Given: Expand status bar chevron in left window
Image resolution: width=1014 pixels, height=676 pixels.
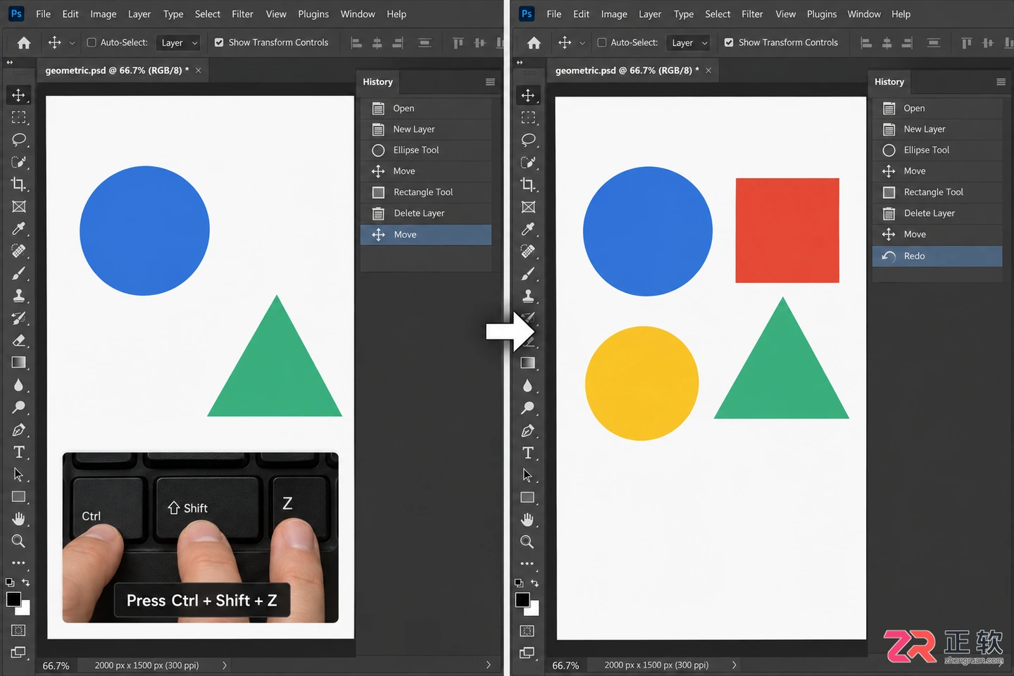Looking at the screenshot, I should pyautogui.click(x=225, y=665).
